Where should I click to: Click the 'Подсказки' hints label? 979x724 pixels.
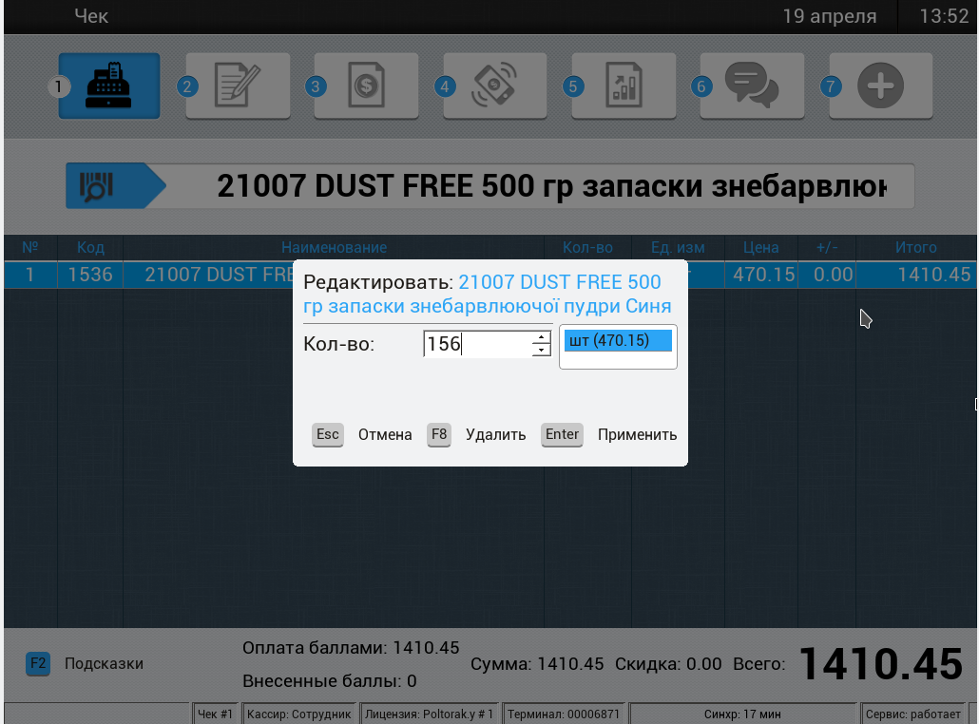105,663
